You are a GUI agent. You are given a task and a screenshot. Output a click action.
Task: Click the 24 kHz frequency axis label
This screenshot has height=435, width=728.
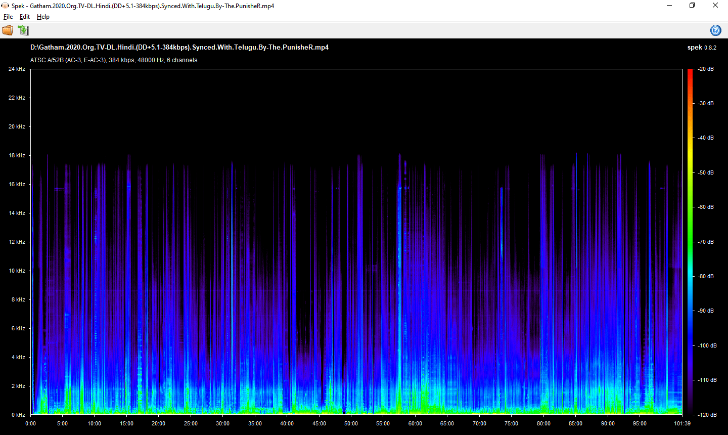(17, 69)
